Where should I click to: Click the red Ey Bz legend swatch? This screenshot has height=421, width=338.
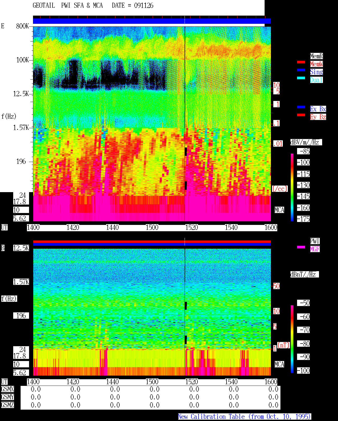click(301, 115)
